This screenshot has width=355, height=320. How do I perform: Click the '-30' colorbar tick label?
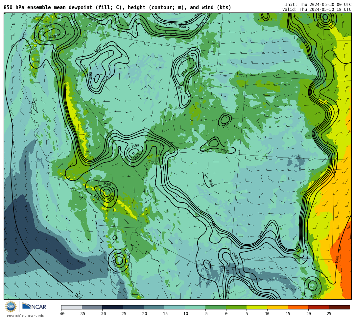pos(102,314)
